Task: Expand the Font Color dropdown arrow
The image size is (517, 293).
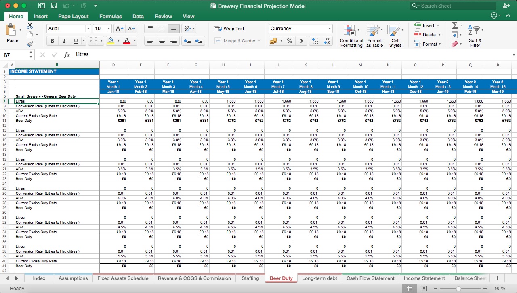Action: (135, 41)
